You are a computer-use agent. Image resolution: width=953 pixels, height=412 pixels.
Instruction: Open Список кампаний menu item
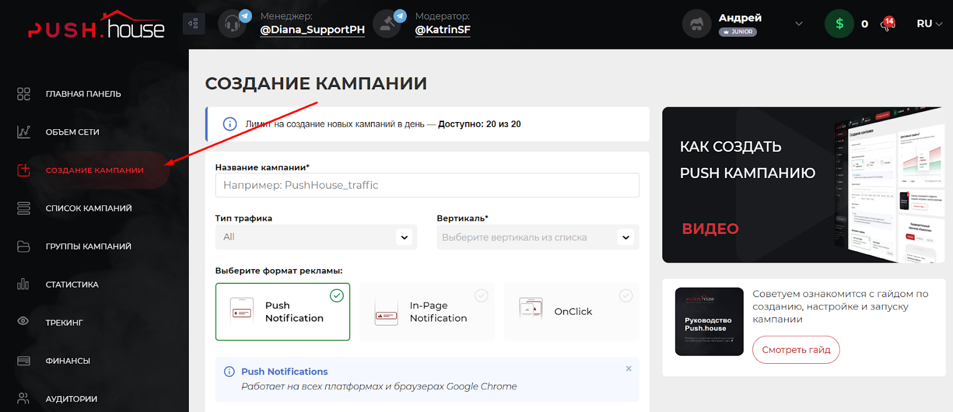[89, 208]
